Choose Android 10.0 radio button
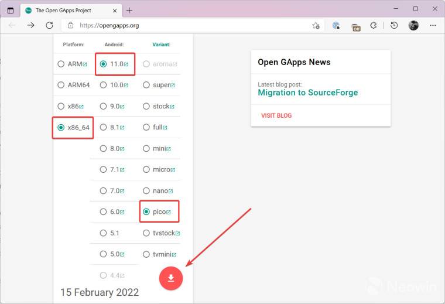Image resolution: width=445 pixels, height=304 pixels. pyautogui.click(x=103, y=85)
